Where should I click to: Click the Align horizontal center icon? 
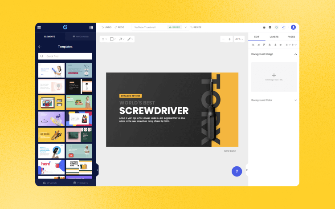tap(281, 45)
